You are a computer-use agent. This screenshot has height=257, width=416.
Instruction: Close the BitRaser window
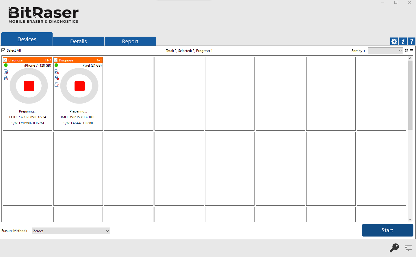pos(409,3)
